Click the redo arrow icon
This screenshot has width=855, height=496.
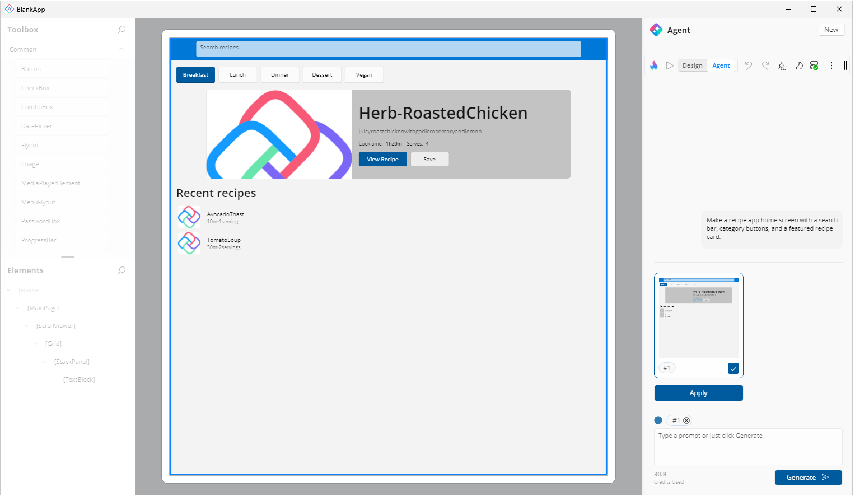coord(765,65)
